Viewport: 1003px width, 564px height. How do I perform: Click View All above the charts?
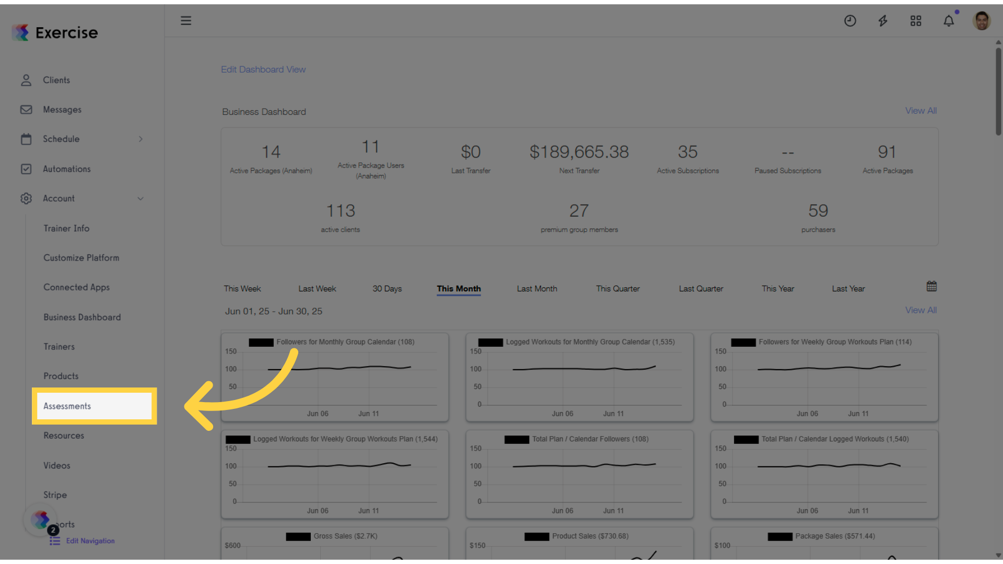[x=921, y=310]
